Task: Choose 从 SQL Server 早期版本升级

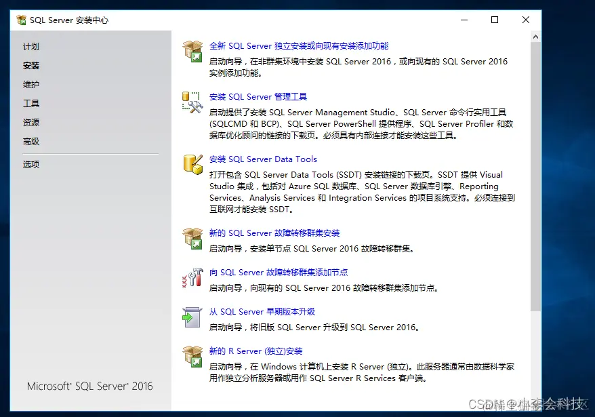Action: (262, 312)
